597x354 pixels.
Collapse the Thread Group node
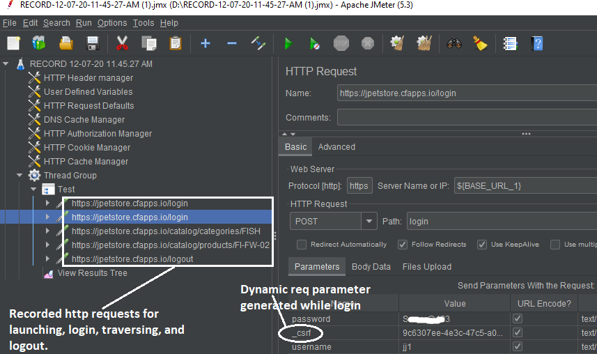coord(20,176)
